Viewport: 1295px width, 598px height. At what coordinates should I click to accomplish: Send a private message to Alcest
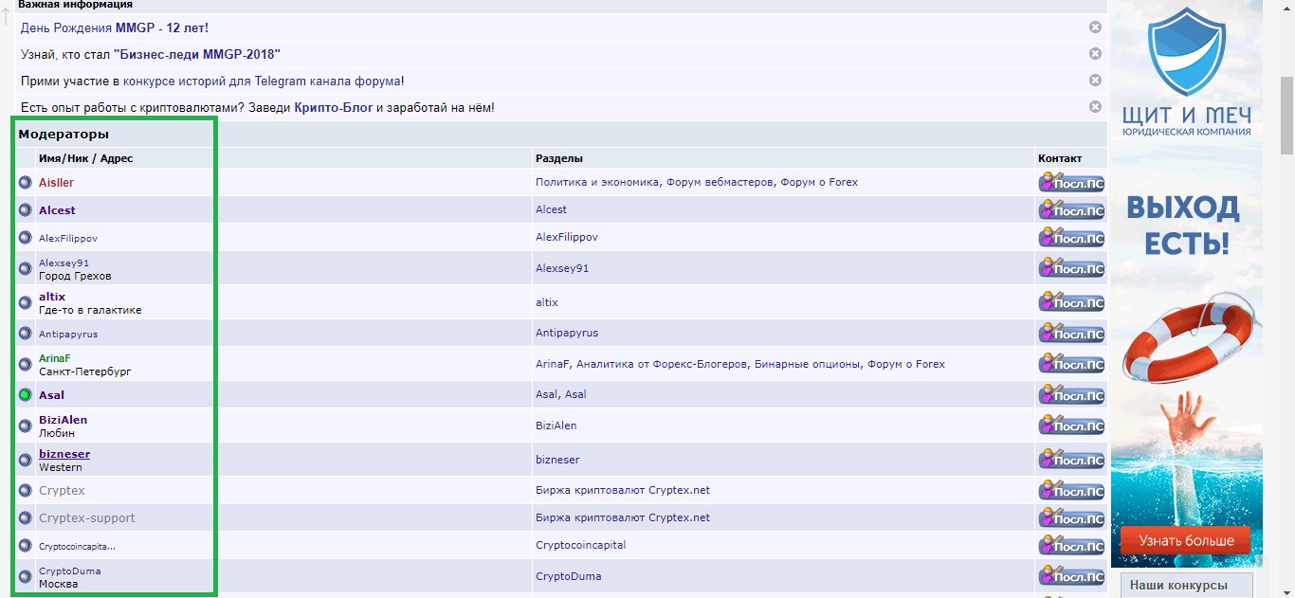[1071, 210]
